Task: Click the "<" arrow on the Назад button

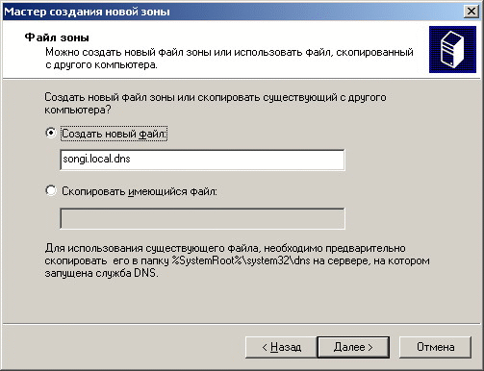Action: (x=265, y=347)
